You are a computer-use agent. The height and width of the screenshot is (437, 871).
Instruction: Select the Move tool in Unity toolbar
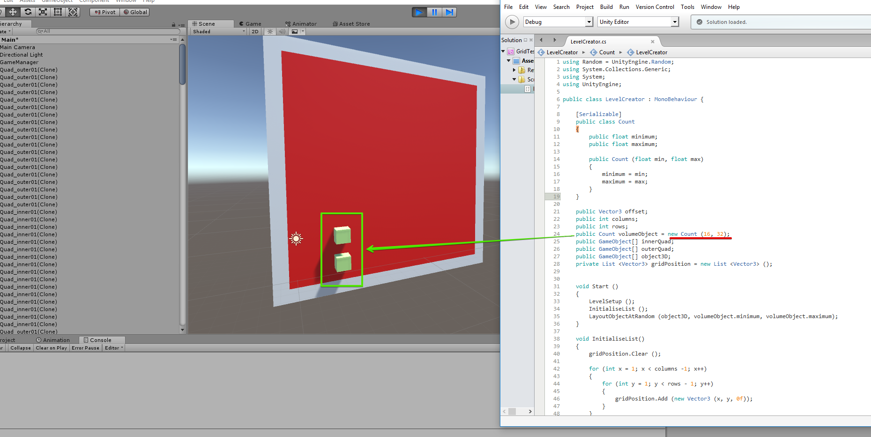tap(13, 12)
